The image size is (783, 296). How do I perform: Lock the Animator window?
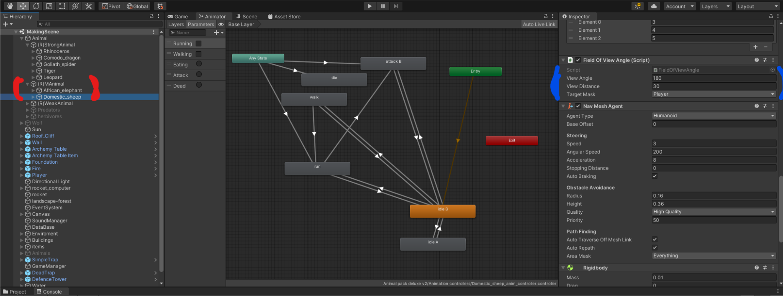pyautogui.click(x=546, y=16)
